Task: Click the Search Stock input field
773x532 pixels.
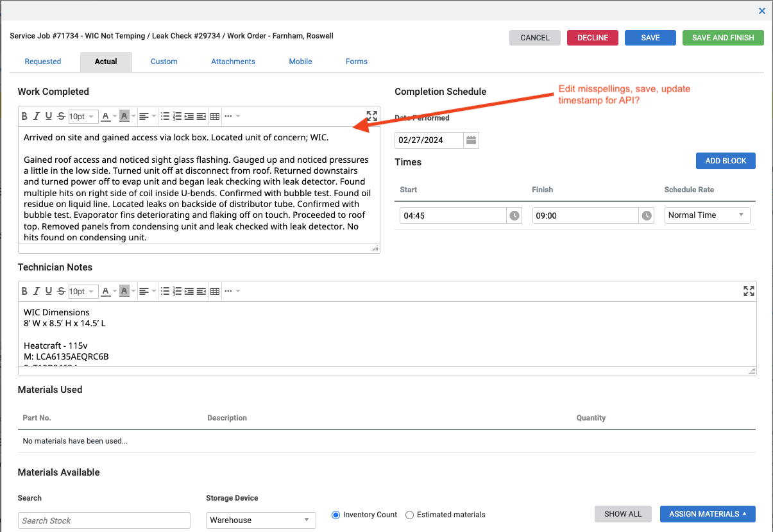Action: point(104,520)
